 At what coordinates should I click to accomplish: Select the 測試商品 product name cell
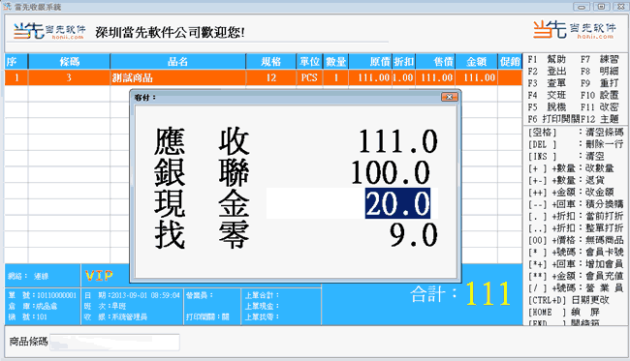pos(178,77)
